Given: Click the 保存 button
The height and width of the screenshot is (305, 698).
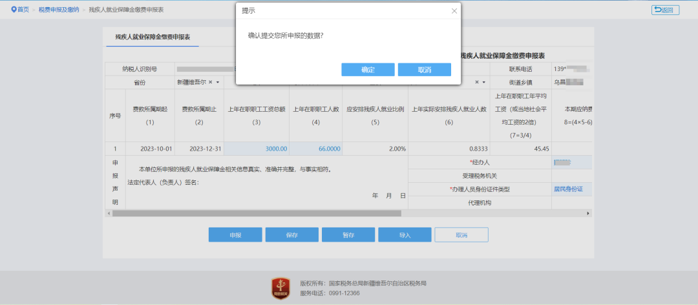Looking at the screenshot, I should (291, 235).
